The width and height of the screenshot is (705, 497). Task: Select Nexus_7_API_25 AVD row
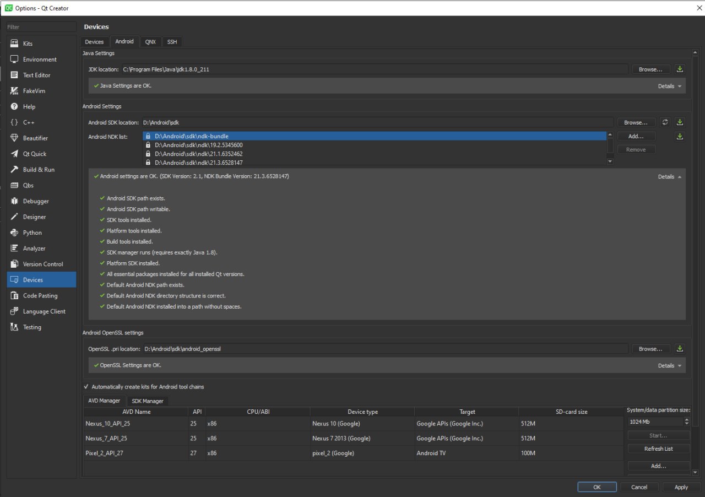(353, 439)
